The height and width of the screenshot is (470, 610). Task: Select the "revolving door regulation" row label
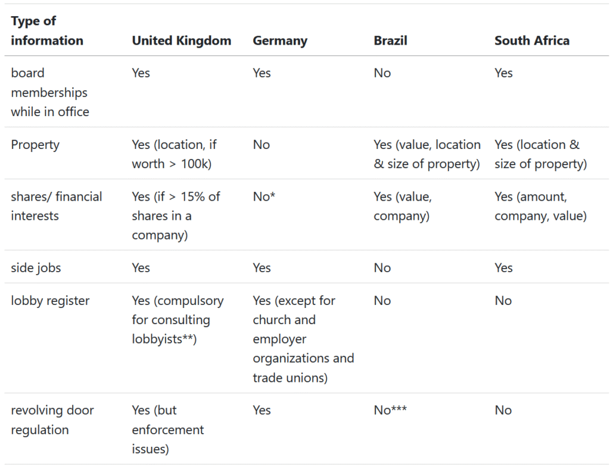[52, 420]
